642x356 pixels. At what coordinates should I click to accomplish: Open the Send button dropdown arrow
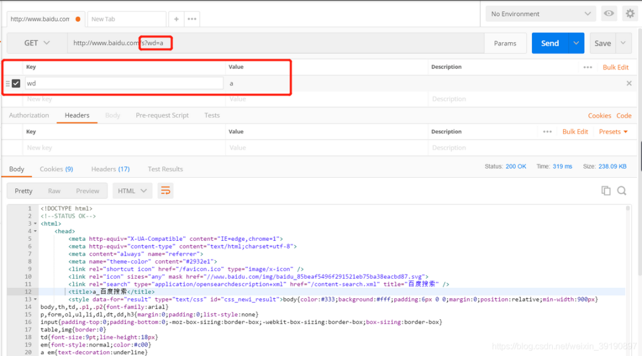pyautogui.click(x=575, y=43)
